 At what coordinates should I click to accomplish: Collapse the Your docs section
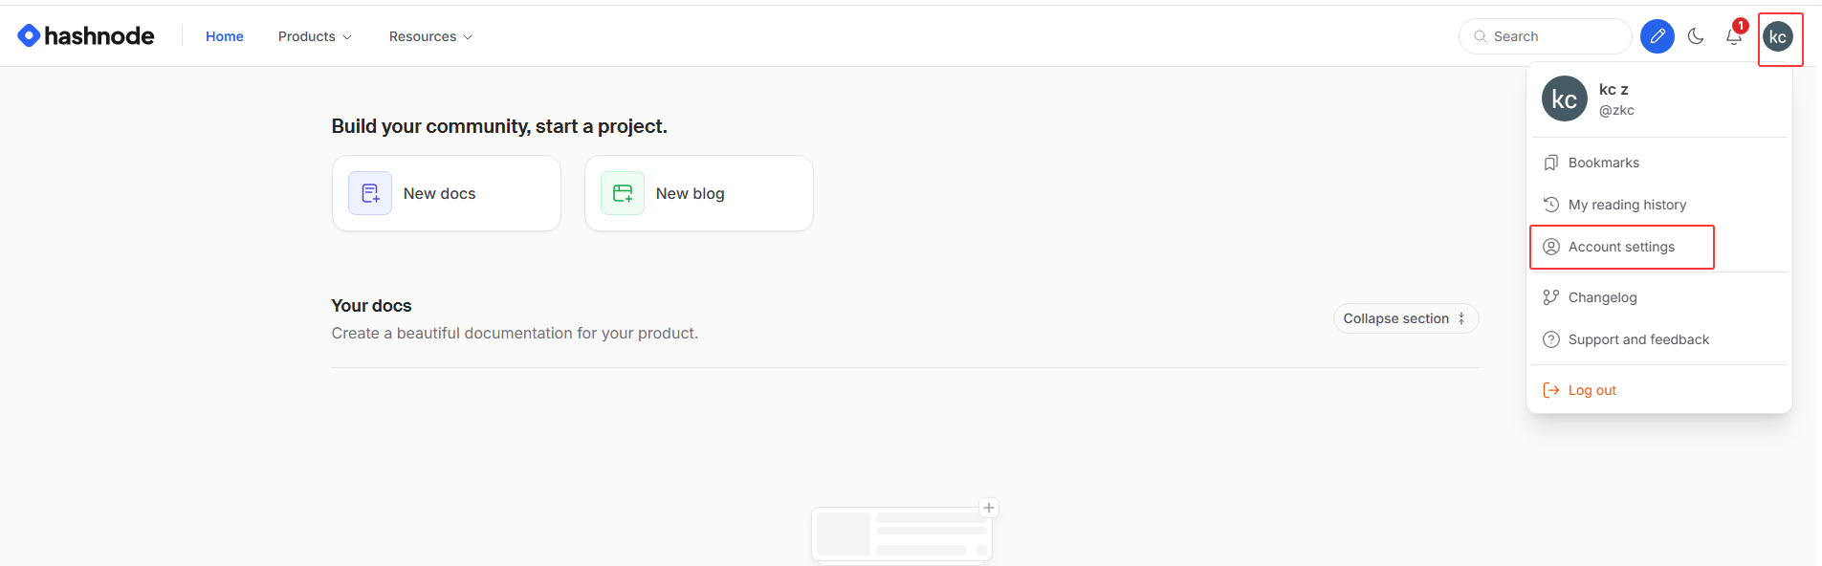[1405, 318]
